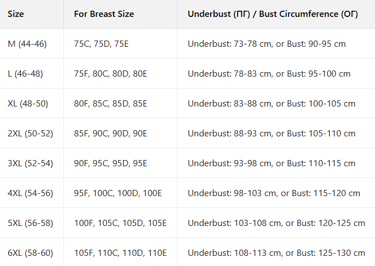Select the L (46-48) size cell
Image resolution: width=375 pixels, height=266 pixels.
25,74
